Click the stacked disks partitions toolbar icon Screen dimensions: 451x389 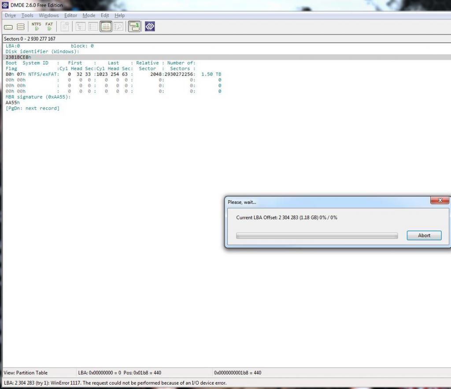[21, 27]
